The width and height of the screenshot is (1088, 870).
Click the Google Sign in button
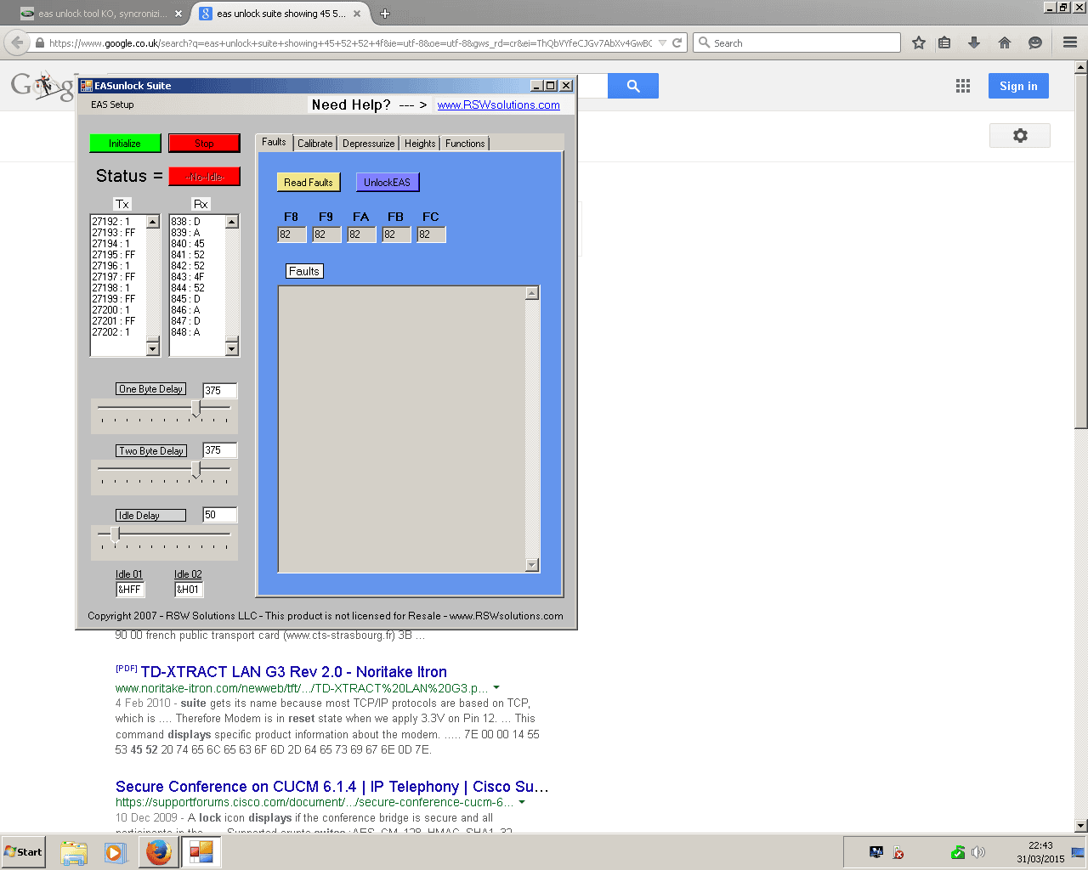[x=1018, y=86]
